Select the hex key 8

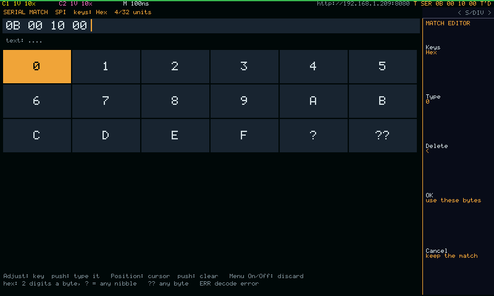pos(175,101)
